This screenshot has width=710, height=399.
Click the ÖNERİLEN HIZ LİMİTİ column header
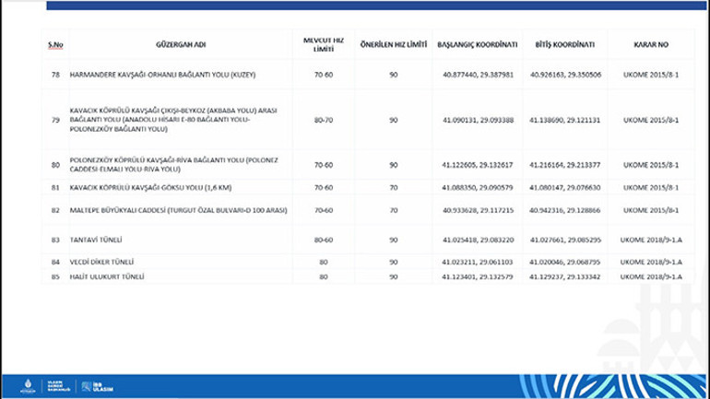click(392, 44)
